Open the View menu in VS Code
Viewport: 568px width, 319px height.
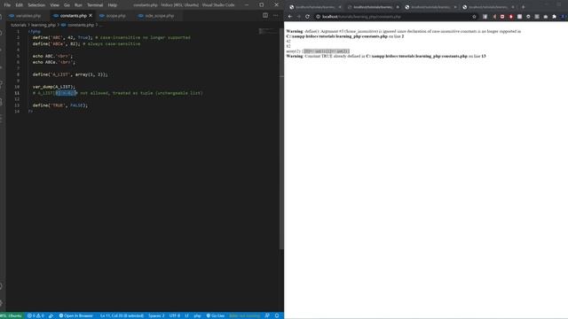54,5
